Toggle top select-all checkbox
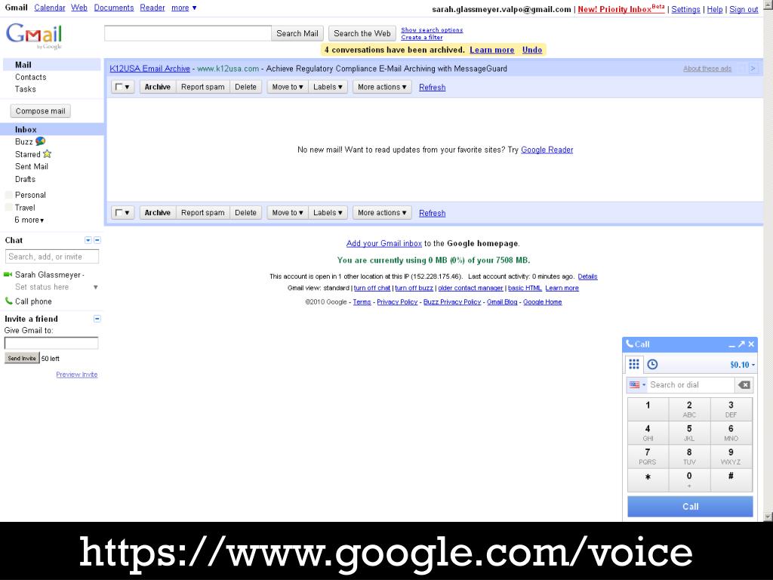Image resolution: width=773 pixels, height=580 pixels. click(119, 88)
